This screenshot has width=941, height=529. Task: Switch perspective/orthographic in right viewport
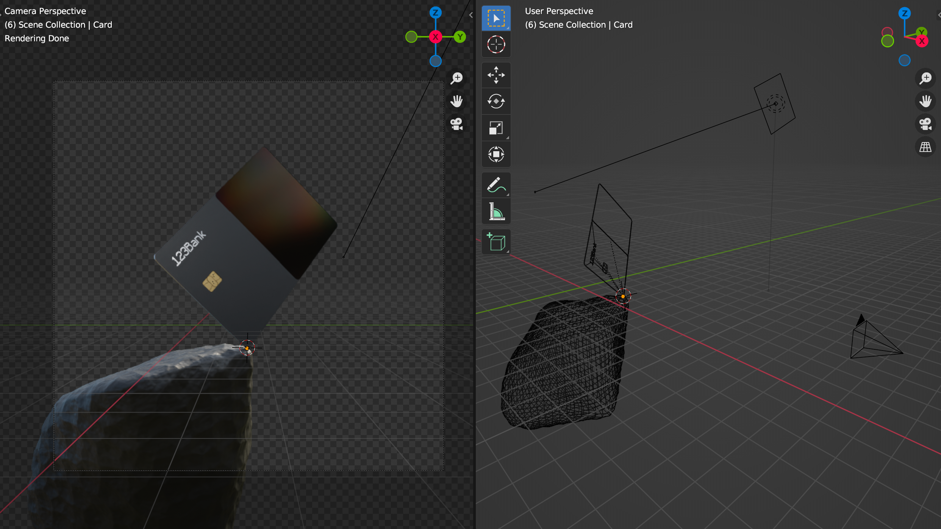point(925,147)
